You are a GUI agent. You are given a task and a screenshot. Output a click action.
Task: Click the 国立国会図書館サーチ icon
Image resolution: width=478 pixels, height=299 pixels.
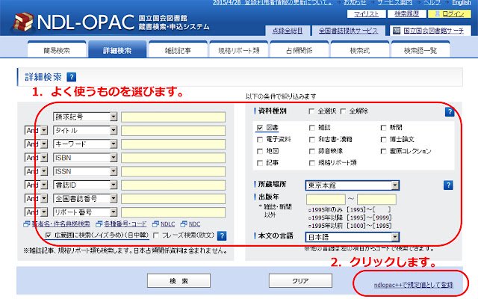(397, 31)
